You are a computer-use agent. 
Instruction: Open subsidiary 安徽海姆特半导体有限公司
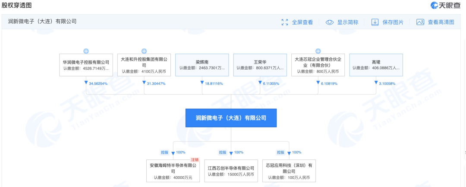[x=173, y=171]
